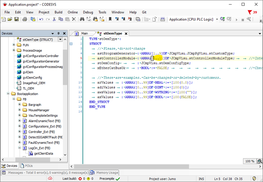263x182 pixels.
Task: Collapse the Bootapplication folder
Action: [9, 94]
